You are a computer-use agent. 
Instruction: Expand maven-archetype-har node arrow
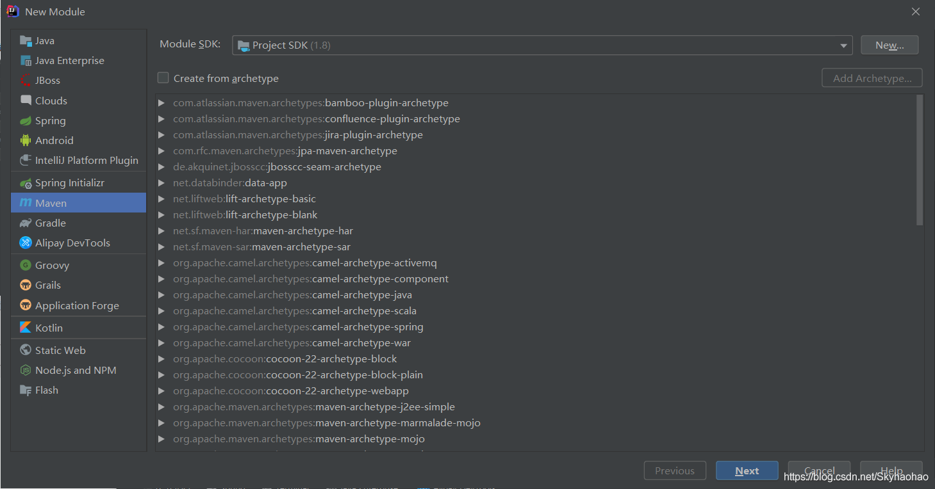161,231
